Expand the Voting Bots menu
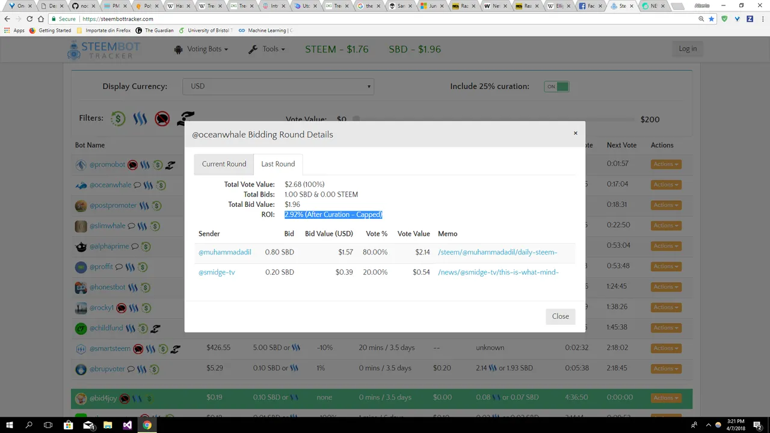 (202, 49)
